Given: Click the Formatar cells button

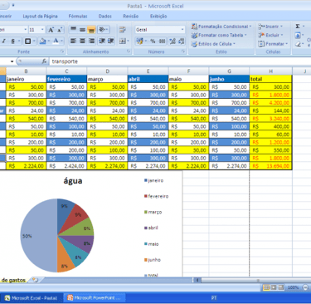Looking at the screenshot, I should [x=273, y=44].
